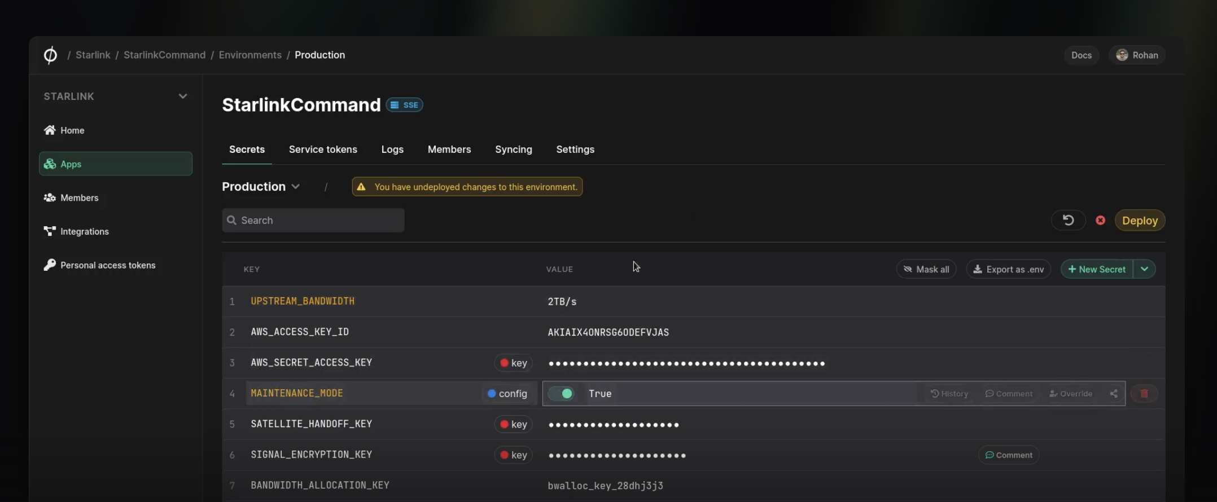Click BANDWIDTH_ALLOCATION_KEY key name
Viewport: 1217px width, 502px height.
tap(320, 486)
